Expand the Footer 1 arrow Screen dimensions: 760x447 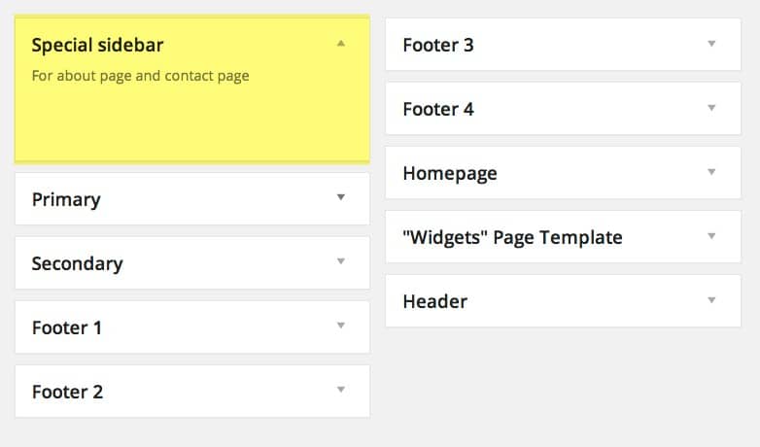click(340, 326)
